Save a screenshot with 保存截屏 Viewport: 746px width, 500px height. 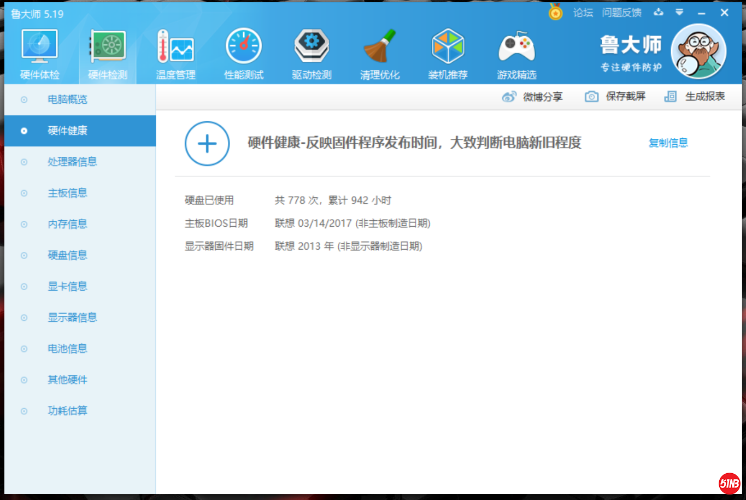(615, 97)
